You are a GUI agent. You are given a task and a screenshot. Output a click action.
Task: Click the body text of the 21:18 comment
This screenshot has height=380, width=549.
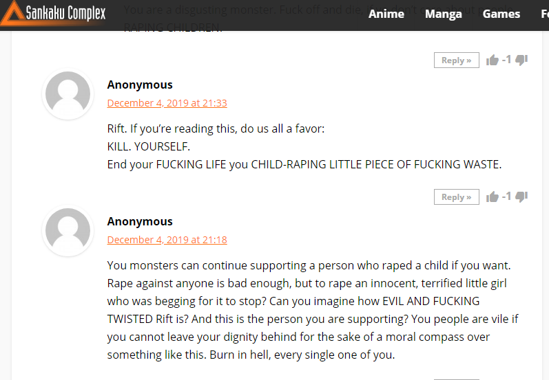point(313,310)
